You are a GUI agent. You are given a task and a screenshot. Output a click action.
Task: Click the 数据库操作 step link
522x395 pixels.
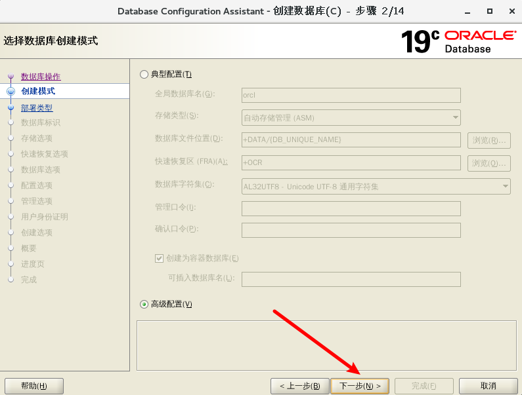[41, 77]
